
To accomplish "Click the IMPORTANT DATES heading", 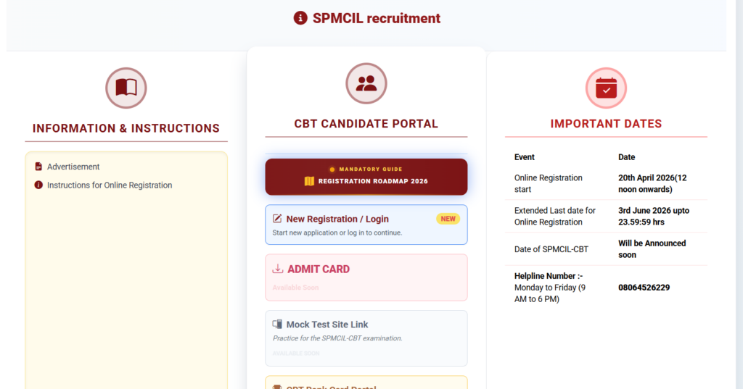I will coord(606,124).
